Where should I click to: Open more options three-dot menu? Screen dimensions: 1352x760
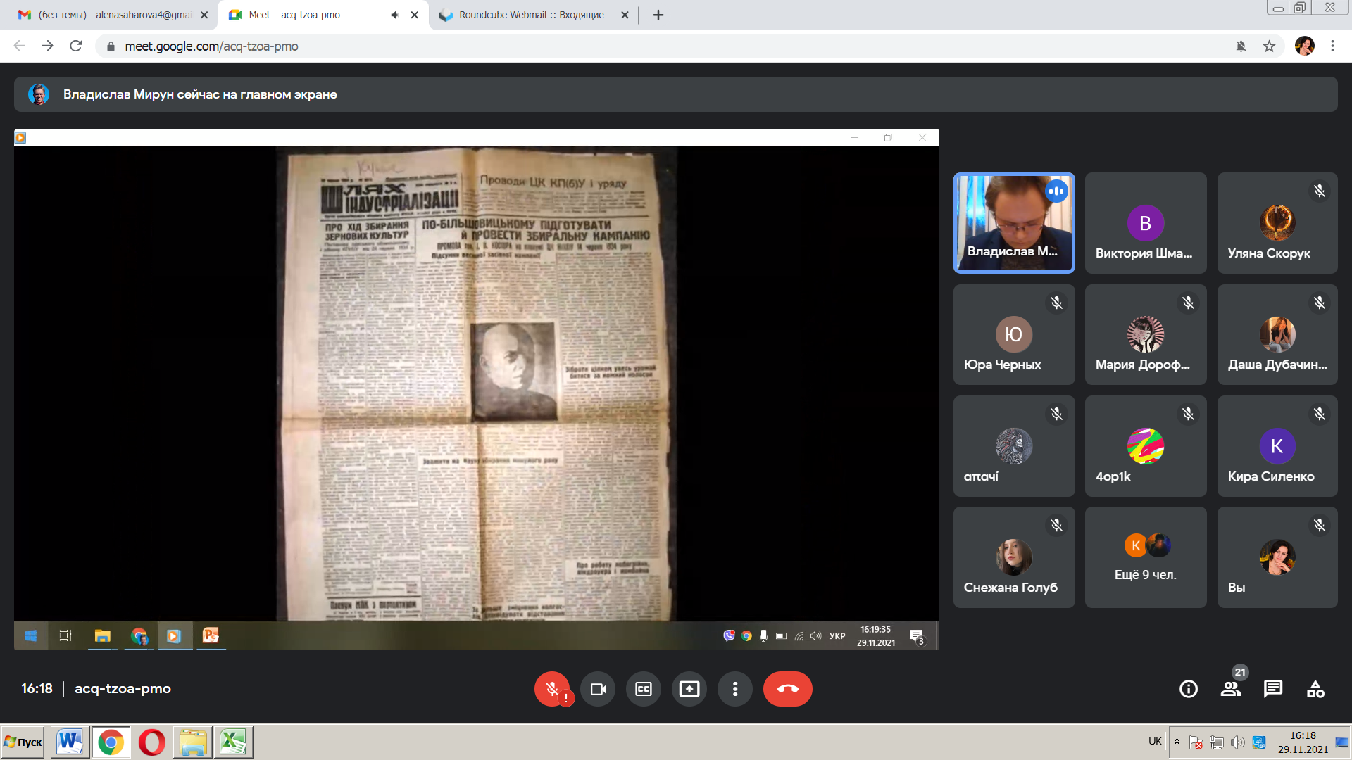(735, 689)
